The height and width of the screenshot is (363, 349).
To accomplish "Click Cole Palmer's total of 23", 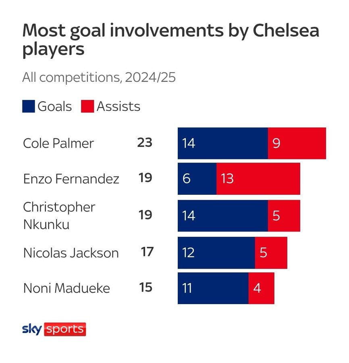I will click(x=145, y=143).
